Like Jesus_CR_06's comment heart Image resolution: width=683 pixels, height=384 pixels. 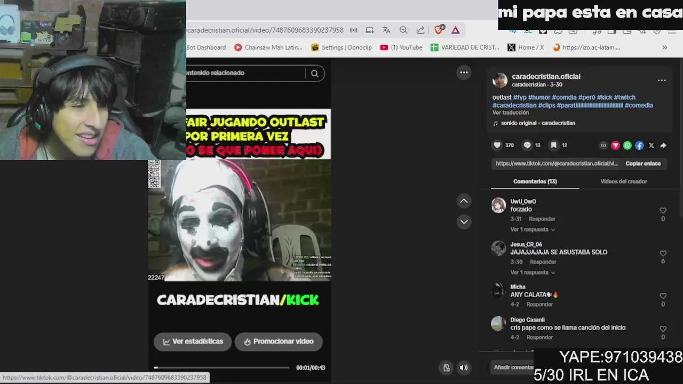(x=663, y=253)
